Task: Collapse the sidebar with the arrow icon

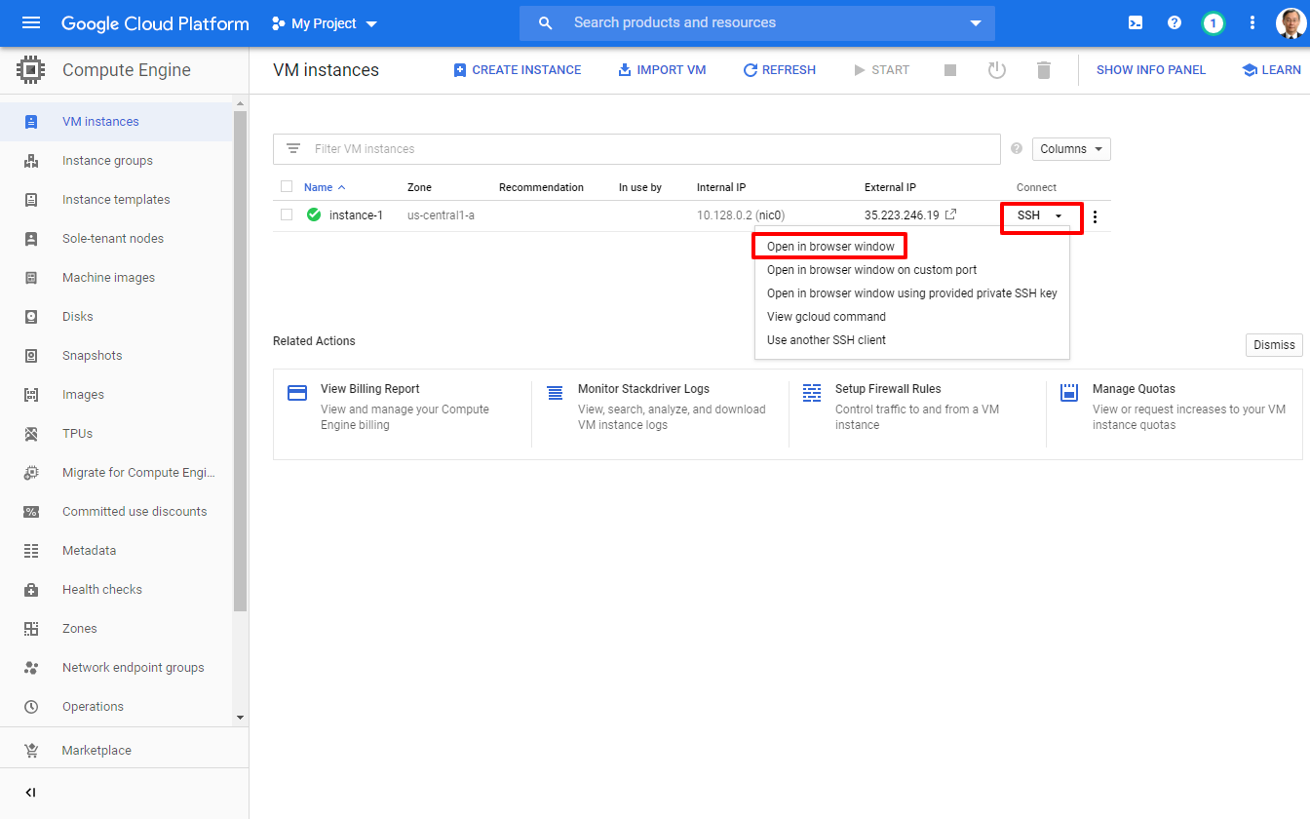Action: point(31,793)
